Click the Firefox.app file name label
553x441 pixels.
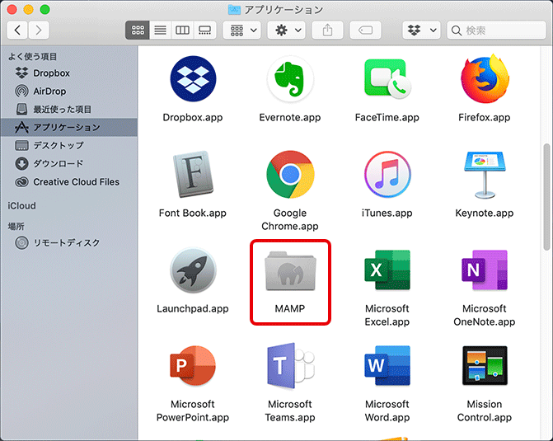[x=485, y=118]
